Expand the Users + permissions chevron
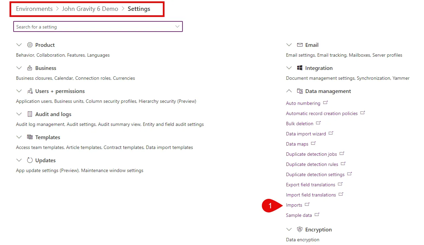Image resolution: width=424 pixels, height=245 pixels. pyautogui.click(x=19, y=91)
